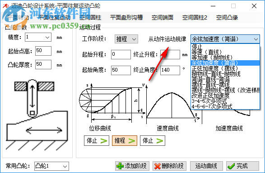Click the 终止角度 field showing 140

point(170,70)
